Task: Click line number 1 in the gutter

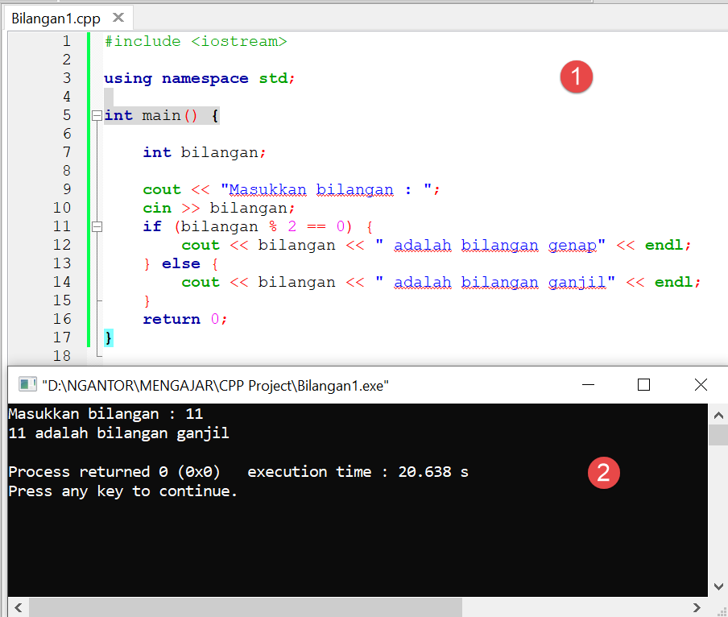Action: 67,41
